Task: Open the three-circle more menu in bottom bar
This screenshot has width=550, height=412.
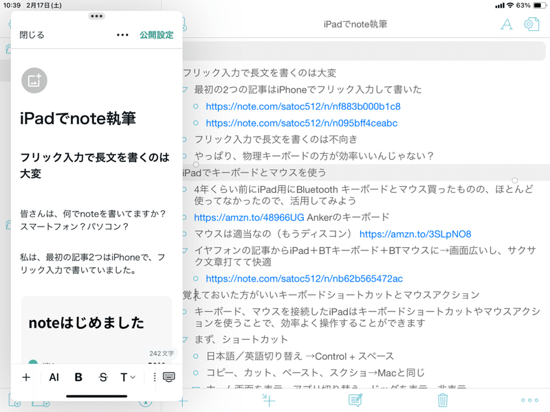Action: tap(529, 400)
